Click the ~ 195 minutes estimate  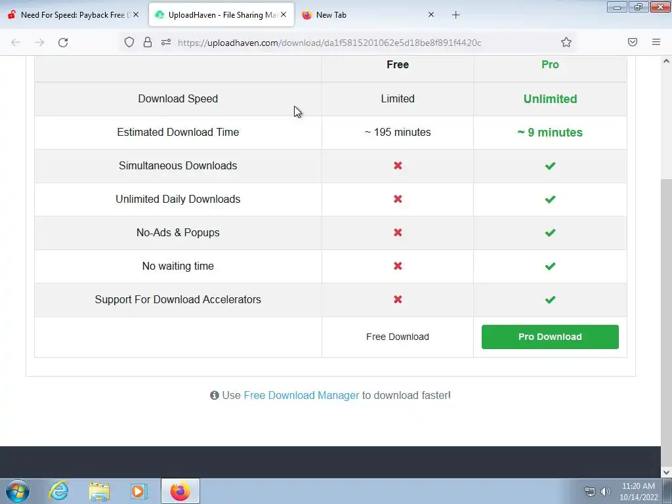(397, 132)
